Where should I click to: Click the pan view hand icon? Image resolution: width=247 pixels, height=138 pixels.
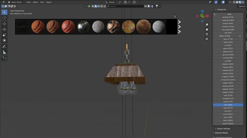pyautogui.click(x=207, y=29)
